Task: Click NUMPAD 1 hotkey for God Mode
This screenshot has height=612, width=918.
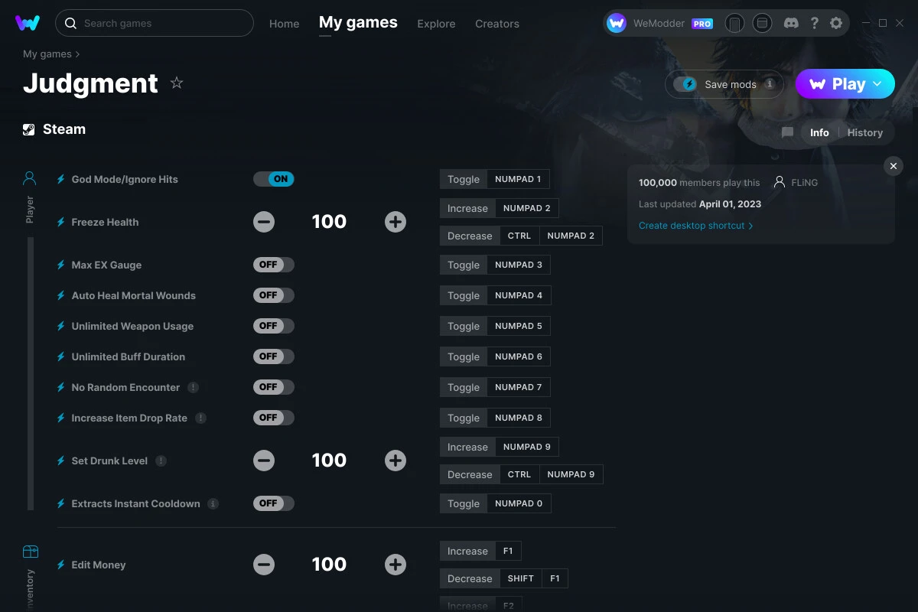Action: coord(518,179)
